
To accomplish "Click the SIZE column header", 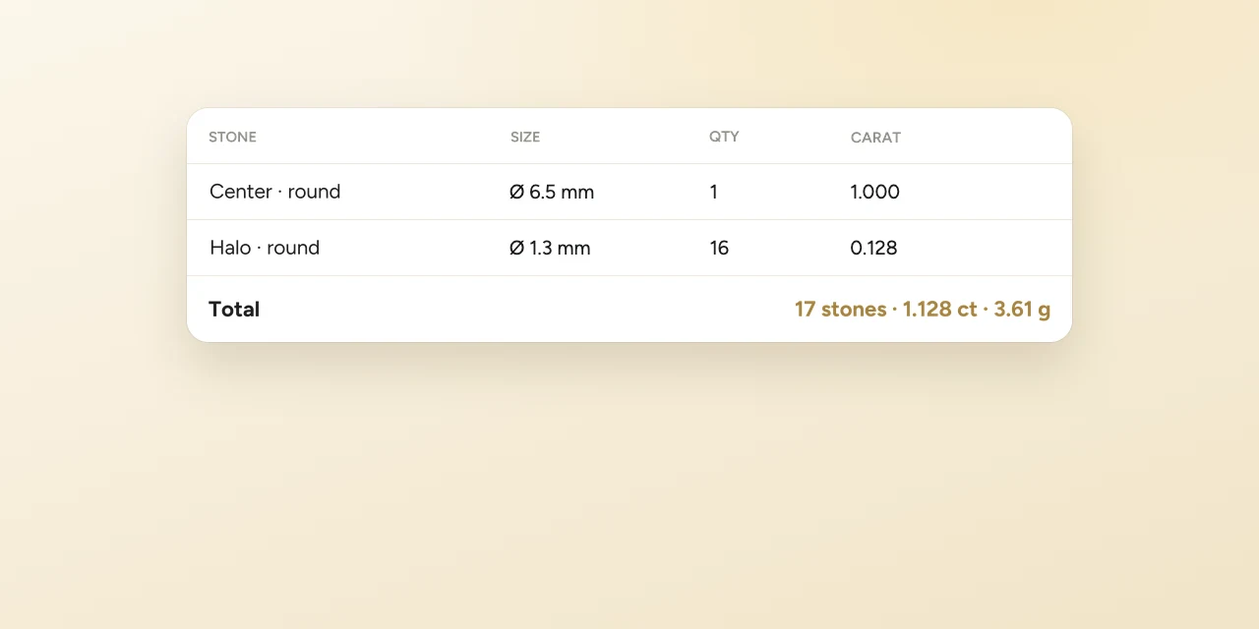I will [x=525, y=137].
